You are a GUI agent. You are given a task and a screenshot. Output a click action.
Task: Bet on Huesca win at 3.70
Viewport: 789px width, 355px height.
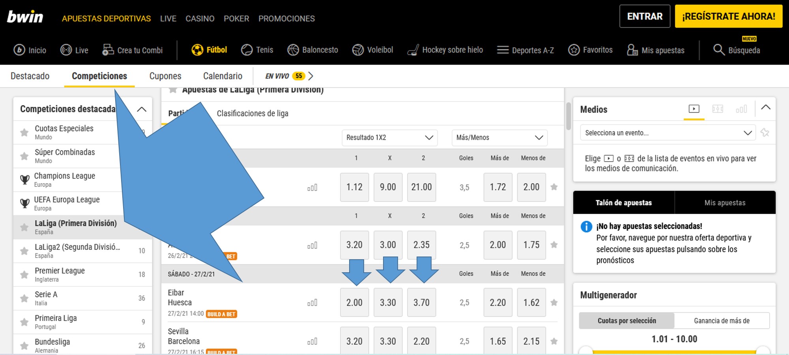[x=422, y=303]
